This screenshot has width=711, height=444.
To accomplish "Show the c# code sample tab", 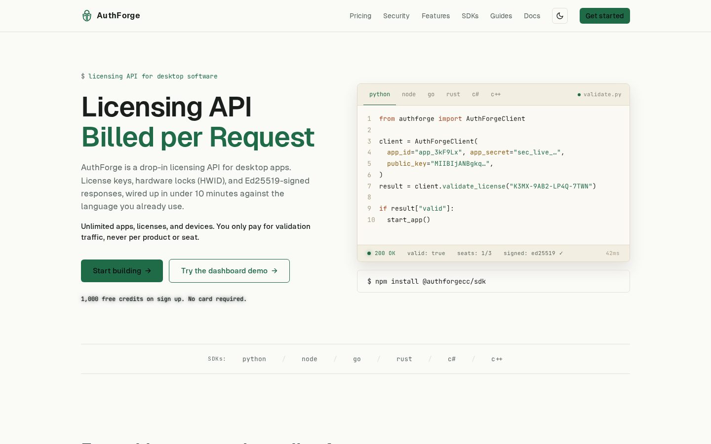I will pyautogui.click(x=475, y=94).
